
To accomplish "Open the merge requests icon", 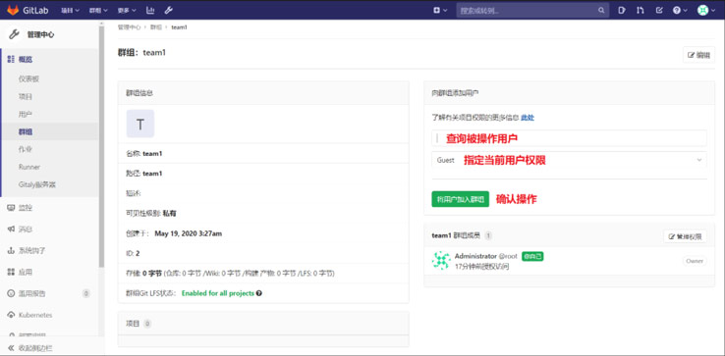I will 641,10.
